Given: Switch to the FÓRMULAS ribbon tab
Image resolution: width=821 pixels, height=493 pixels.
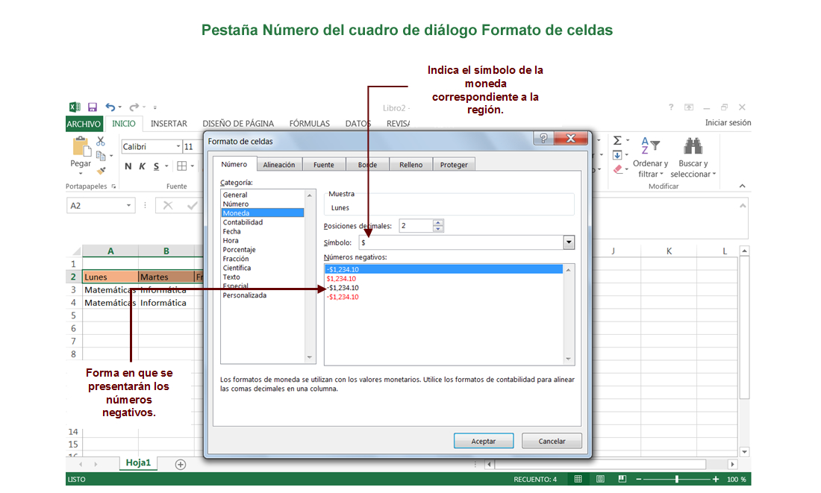Looking at the screenshot, I should (310, 124).
